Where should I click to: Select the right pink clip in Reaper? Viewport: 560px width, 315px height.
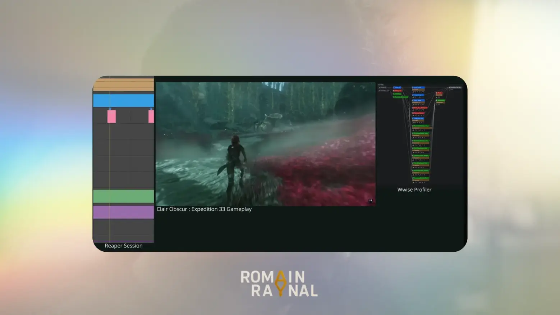click(x=151, y=117)
